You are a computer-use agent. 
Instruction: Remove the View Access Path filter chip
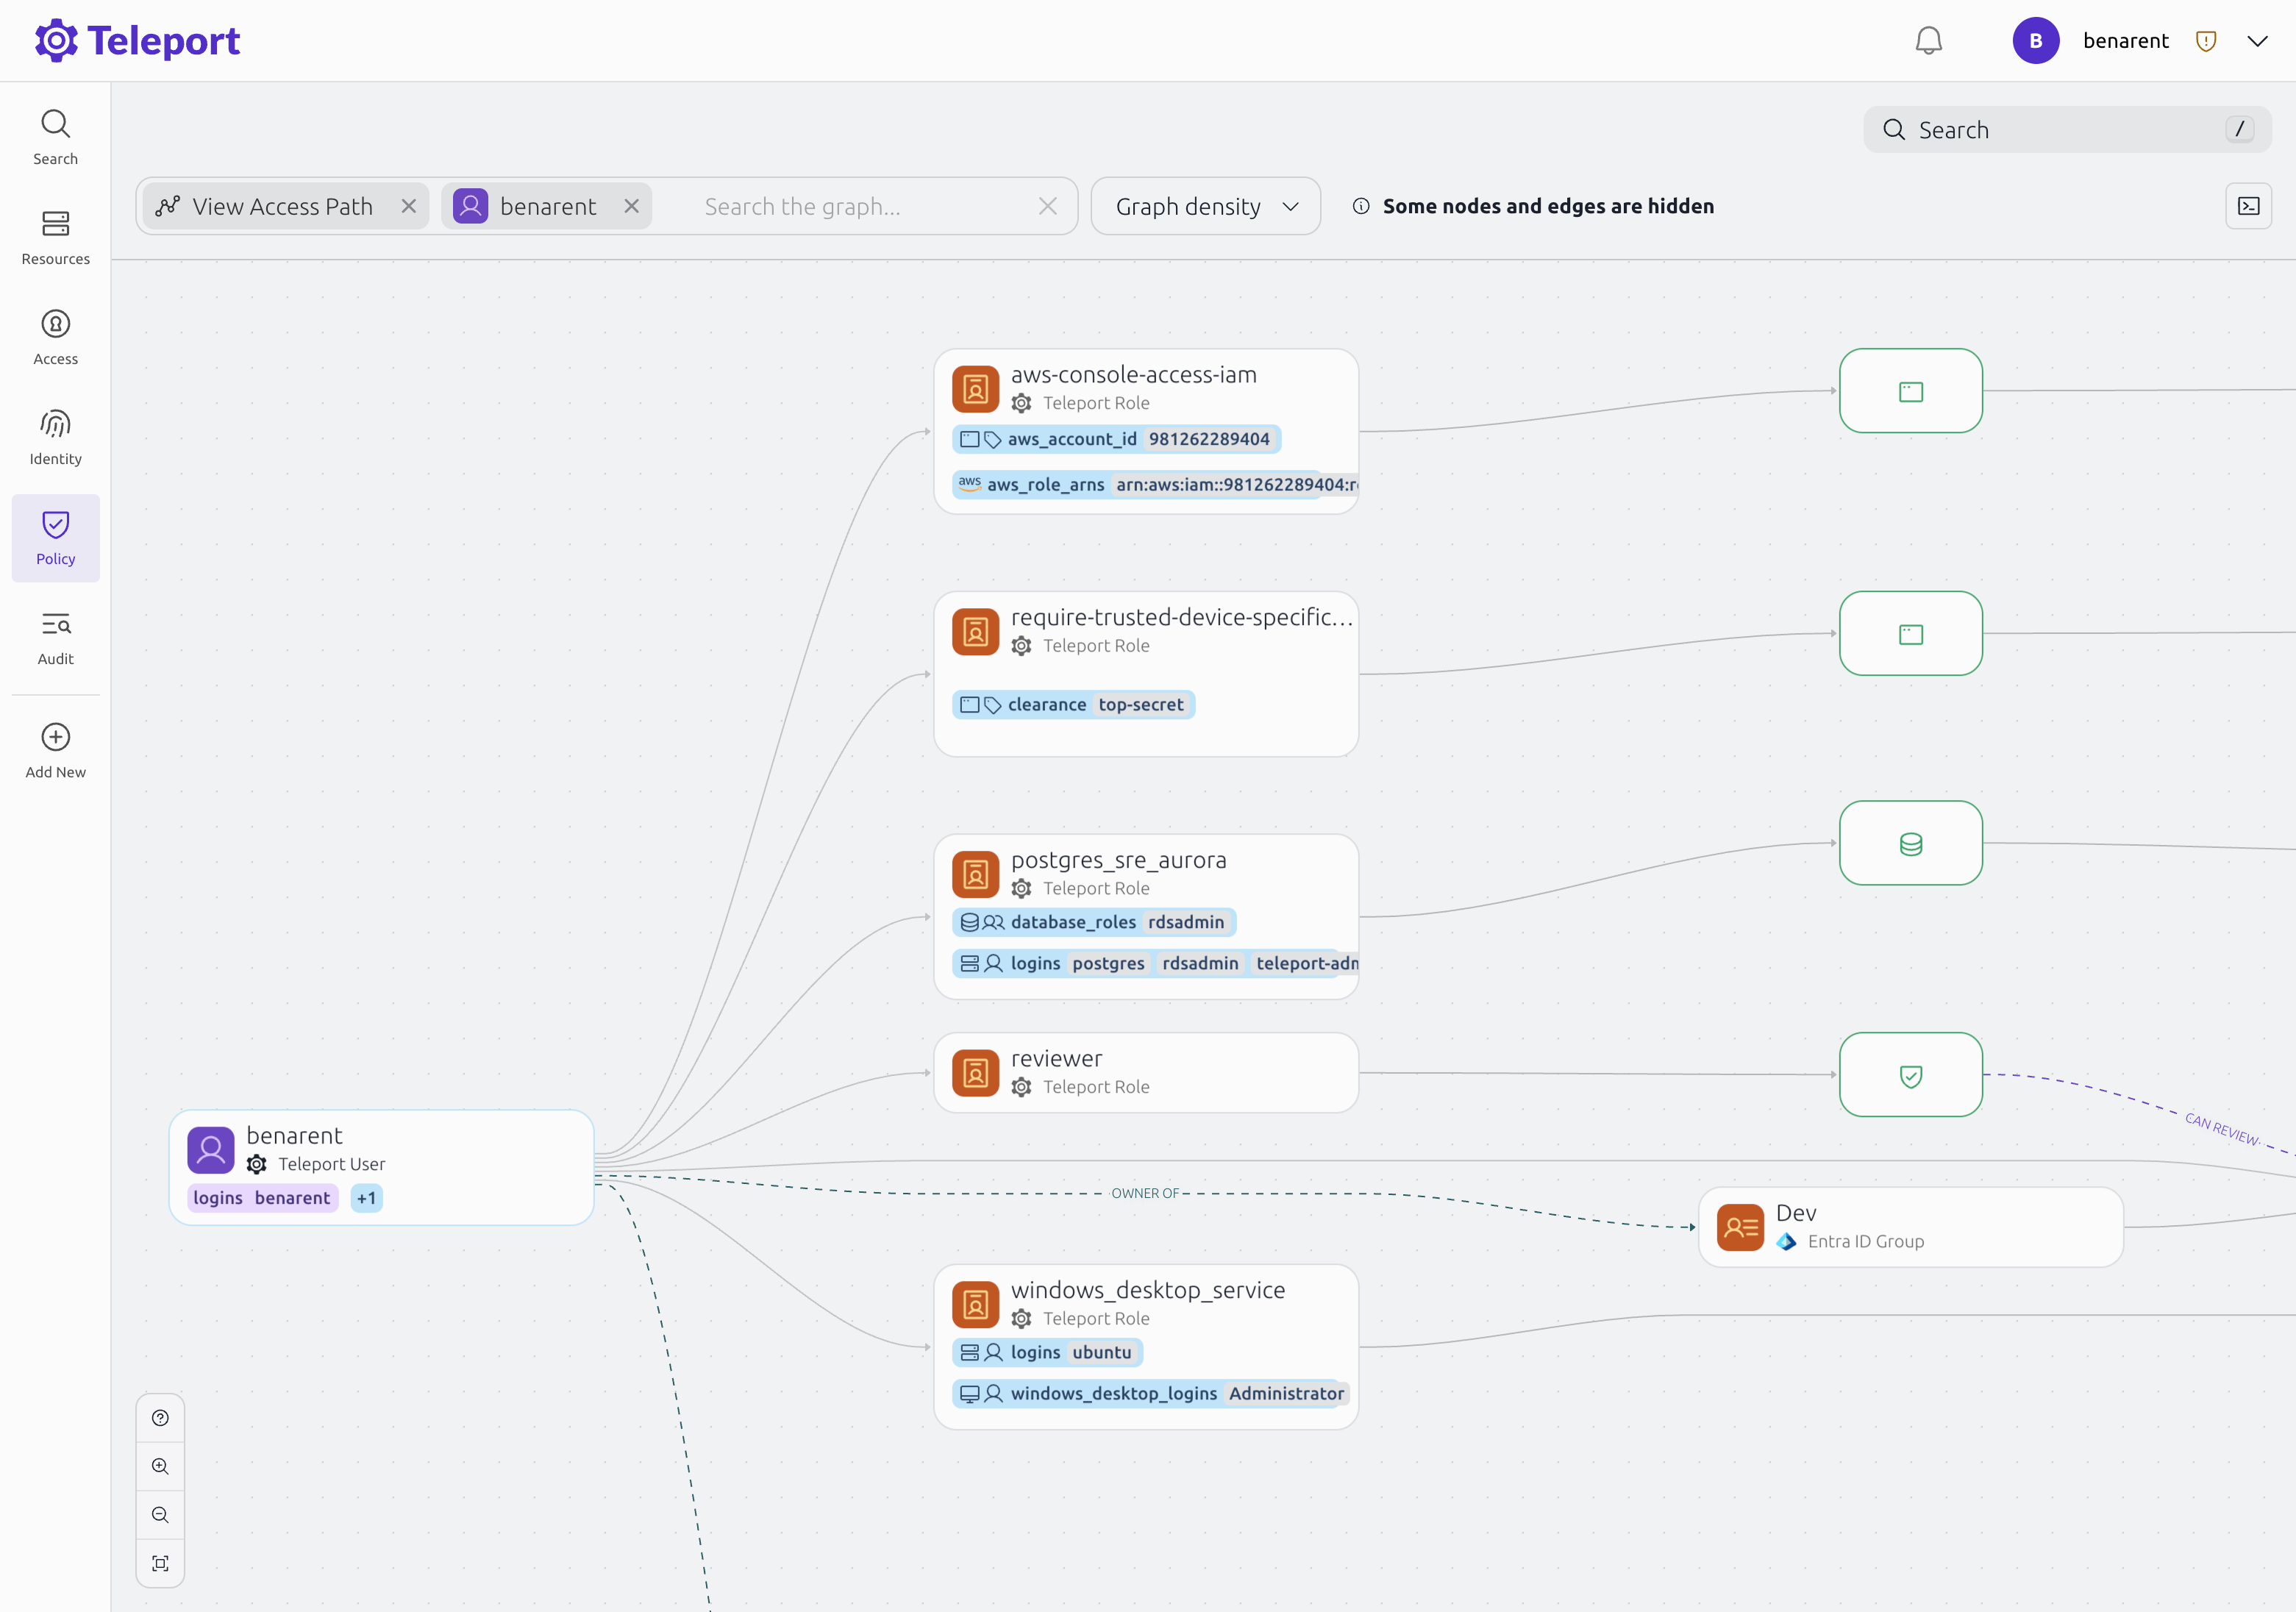409,206
